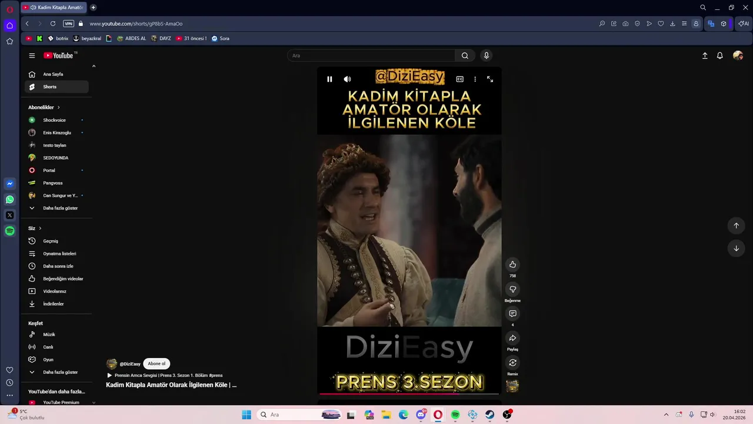Image resolution: width=753 pixels, height=424 pixels.
Task: Enter fullscreen on the Shorts player
Action: click(489, 79)
